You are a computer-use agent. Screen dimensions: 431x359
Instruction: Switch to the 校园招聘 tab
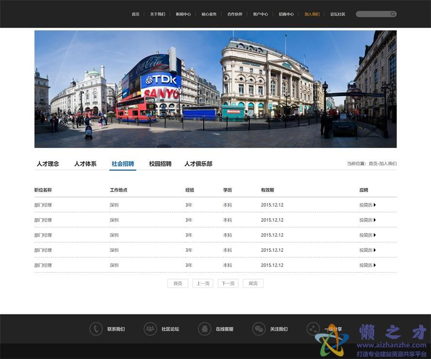(160, 164)
